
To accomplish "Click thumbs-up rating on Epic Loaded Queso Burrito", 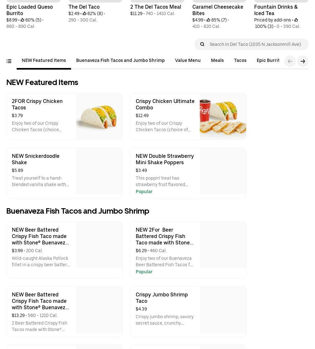I will point(22,20).
